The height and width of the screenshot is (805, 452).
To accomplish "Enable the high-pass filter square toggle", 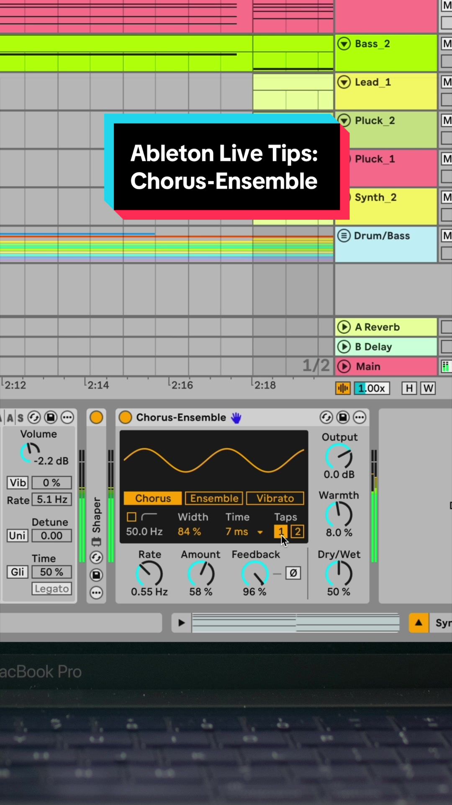I will point(131,517).
